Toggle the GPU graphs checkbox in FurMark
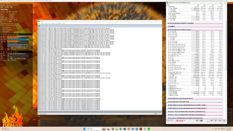 [1, 32]
